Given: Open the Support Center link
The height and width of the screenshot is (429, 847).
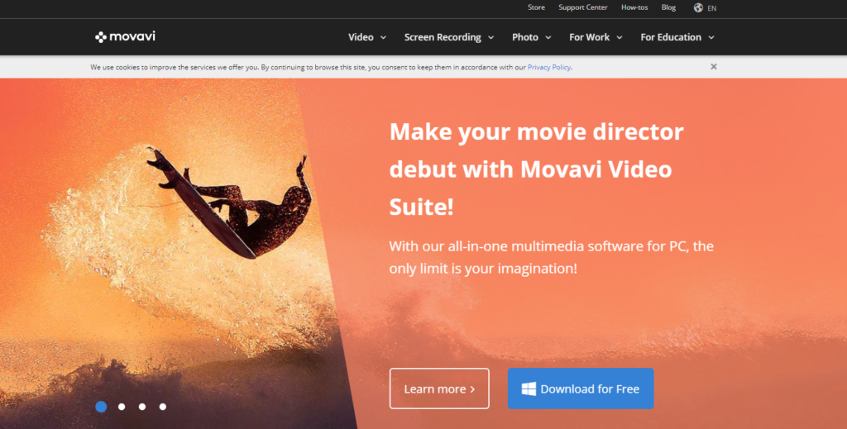Looking at the screenshot, I should click(583, 7).
